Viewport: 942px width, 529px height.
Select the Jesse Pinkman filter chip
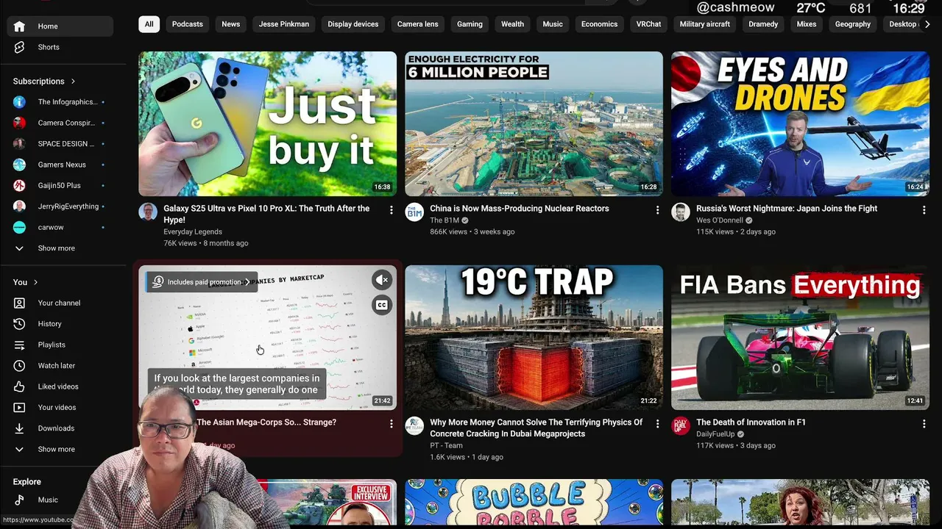point(284,24)
